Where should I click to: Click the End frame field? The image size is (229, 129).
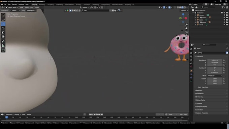183,115
